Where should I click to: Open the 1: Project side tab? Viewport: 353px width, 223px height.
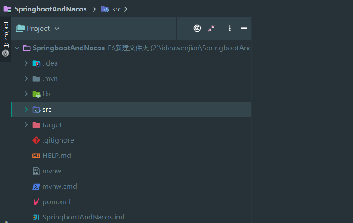point(6,34)
